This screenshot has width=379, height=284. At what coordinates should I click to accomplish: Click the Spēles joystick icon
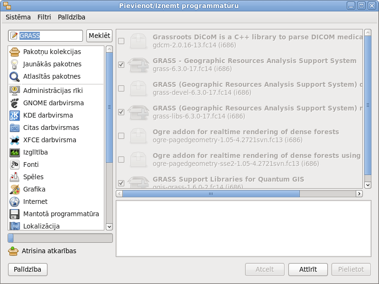click(x=15, y=177)
